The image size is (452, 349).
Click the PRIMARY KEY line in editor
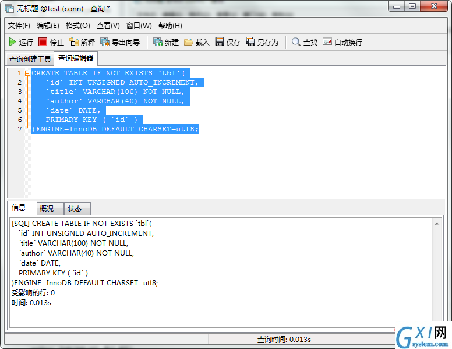[x=91, y=120]
